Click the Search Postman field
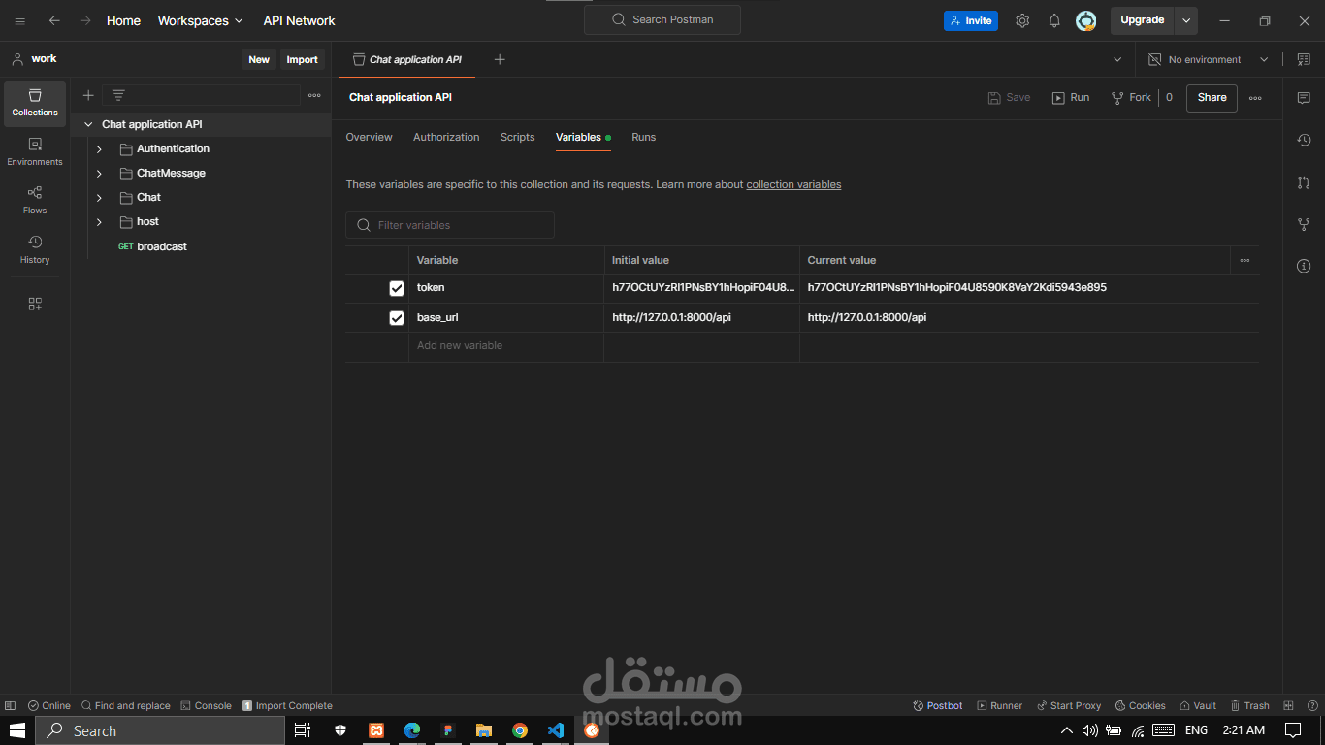 [x=662, y=20]
